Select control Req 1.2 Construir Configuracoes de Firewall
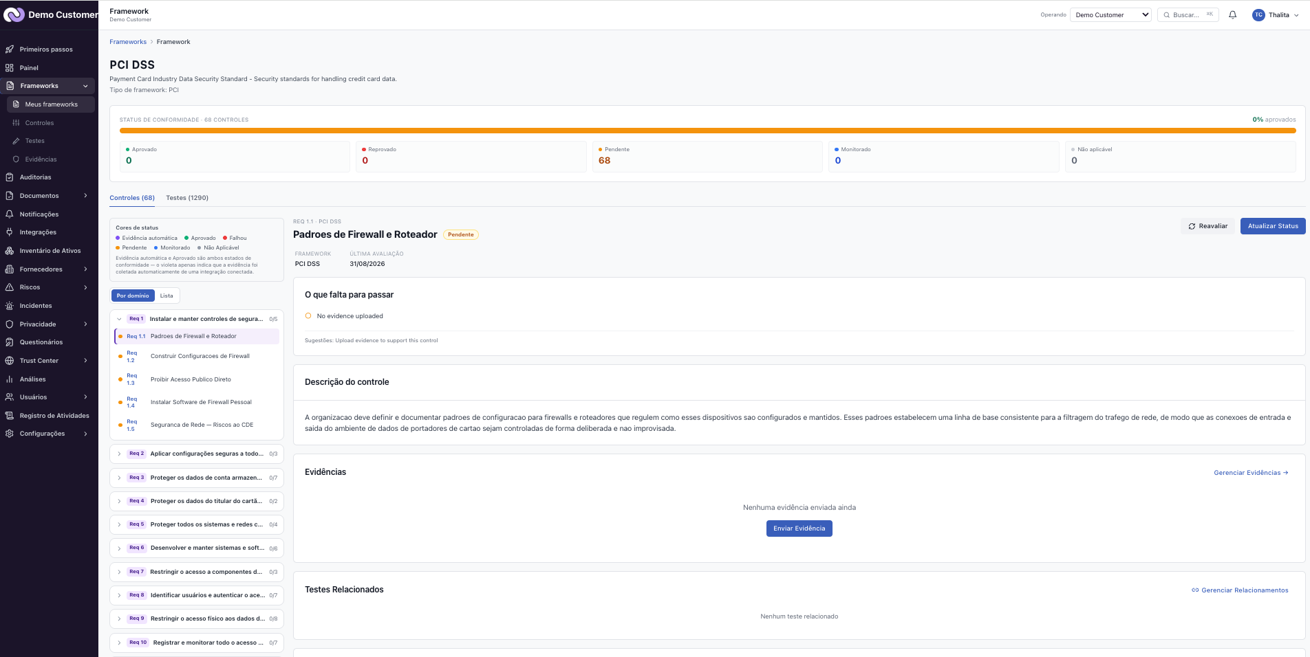The width and height of the screenshot is (1310, 657). (x=197, y=357)
